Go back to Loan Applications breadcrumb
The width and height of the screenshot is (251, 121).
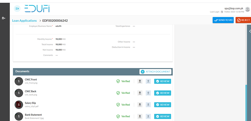pos(24,21)
